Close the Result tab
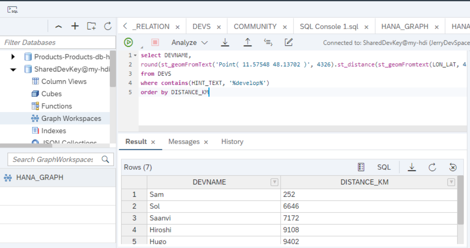The height and width of the screenshot is (248, 470). tap(153, 142)
